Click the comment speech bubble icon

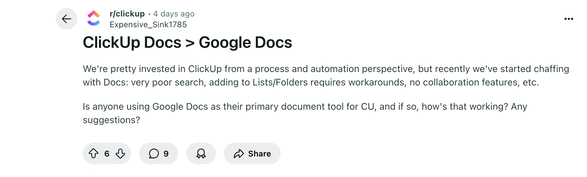click(154, 153)
